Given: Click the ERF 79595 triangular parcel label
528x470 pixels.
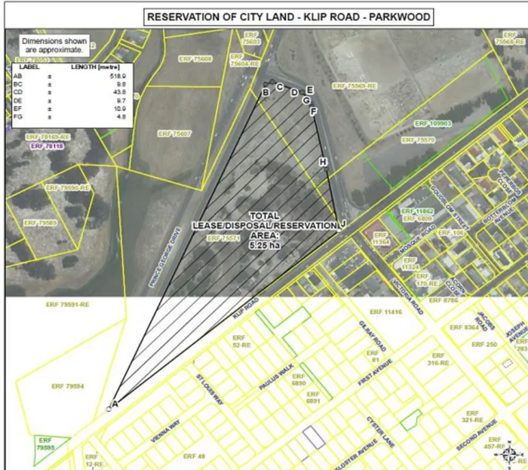Looking at the screenshot, I should [x=45, y=444].
